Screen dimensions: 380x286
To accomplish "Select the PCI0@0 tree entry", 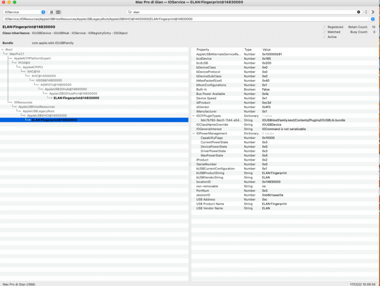I will coord(24,63).
